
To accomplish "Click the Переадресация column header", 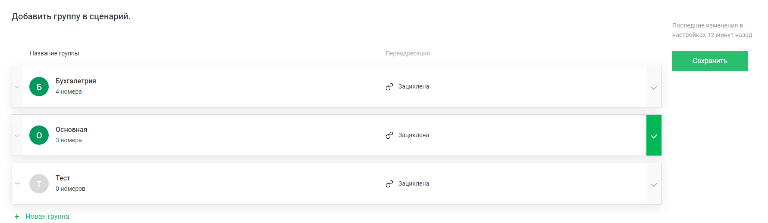I will [x=408, y=53].
